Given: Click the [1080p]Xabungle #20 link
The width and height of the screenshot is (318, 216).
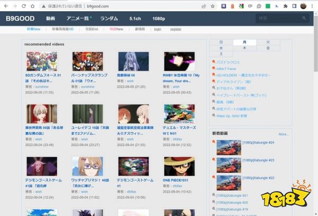Looking at the screenshot, I should click(232, 202).
